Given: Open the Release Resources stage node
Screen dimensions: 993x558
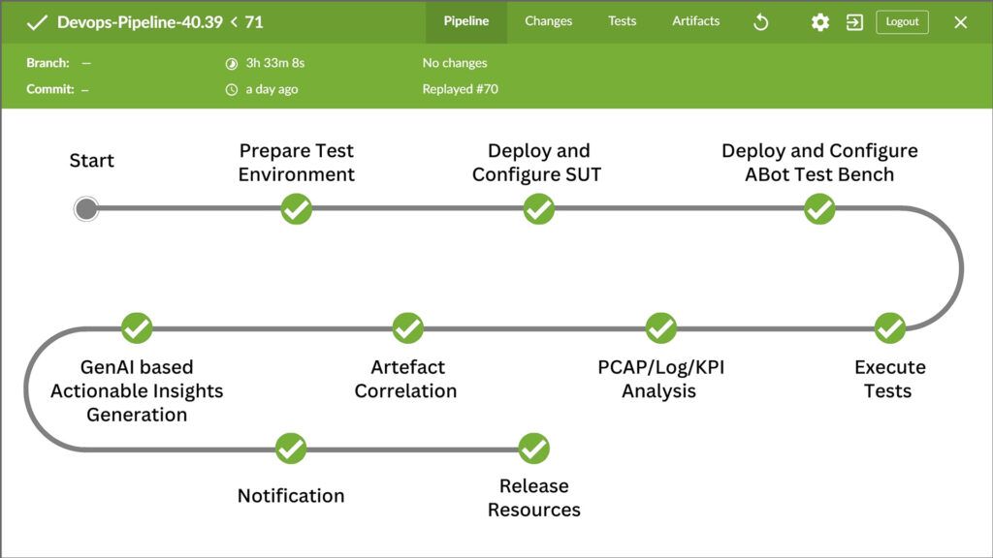Looking at the screenshot, I should 534,449.
